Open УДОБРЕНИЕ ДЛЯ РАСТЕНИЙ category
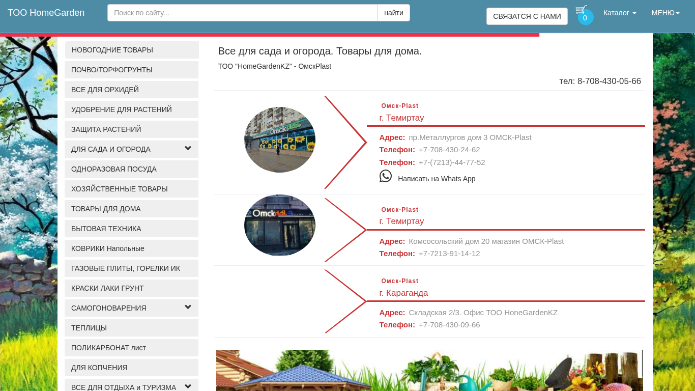 pyautogui.click(x=132, y=109)
